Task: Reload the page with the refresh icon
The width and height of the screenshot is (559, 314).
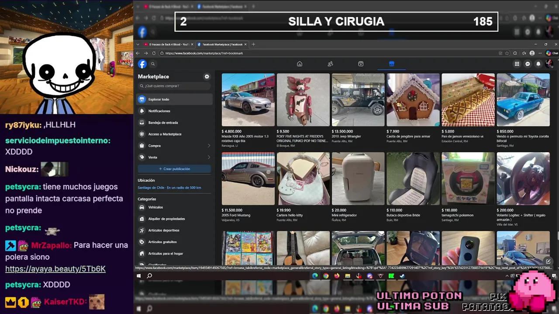Action: tap(154, 53)
